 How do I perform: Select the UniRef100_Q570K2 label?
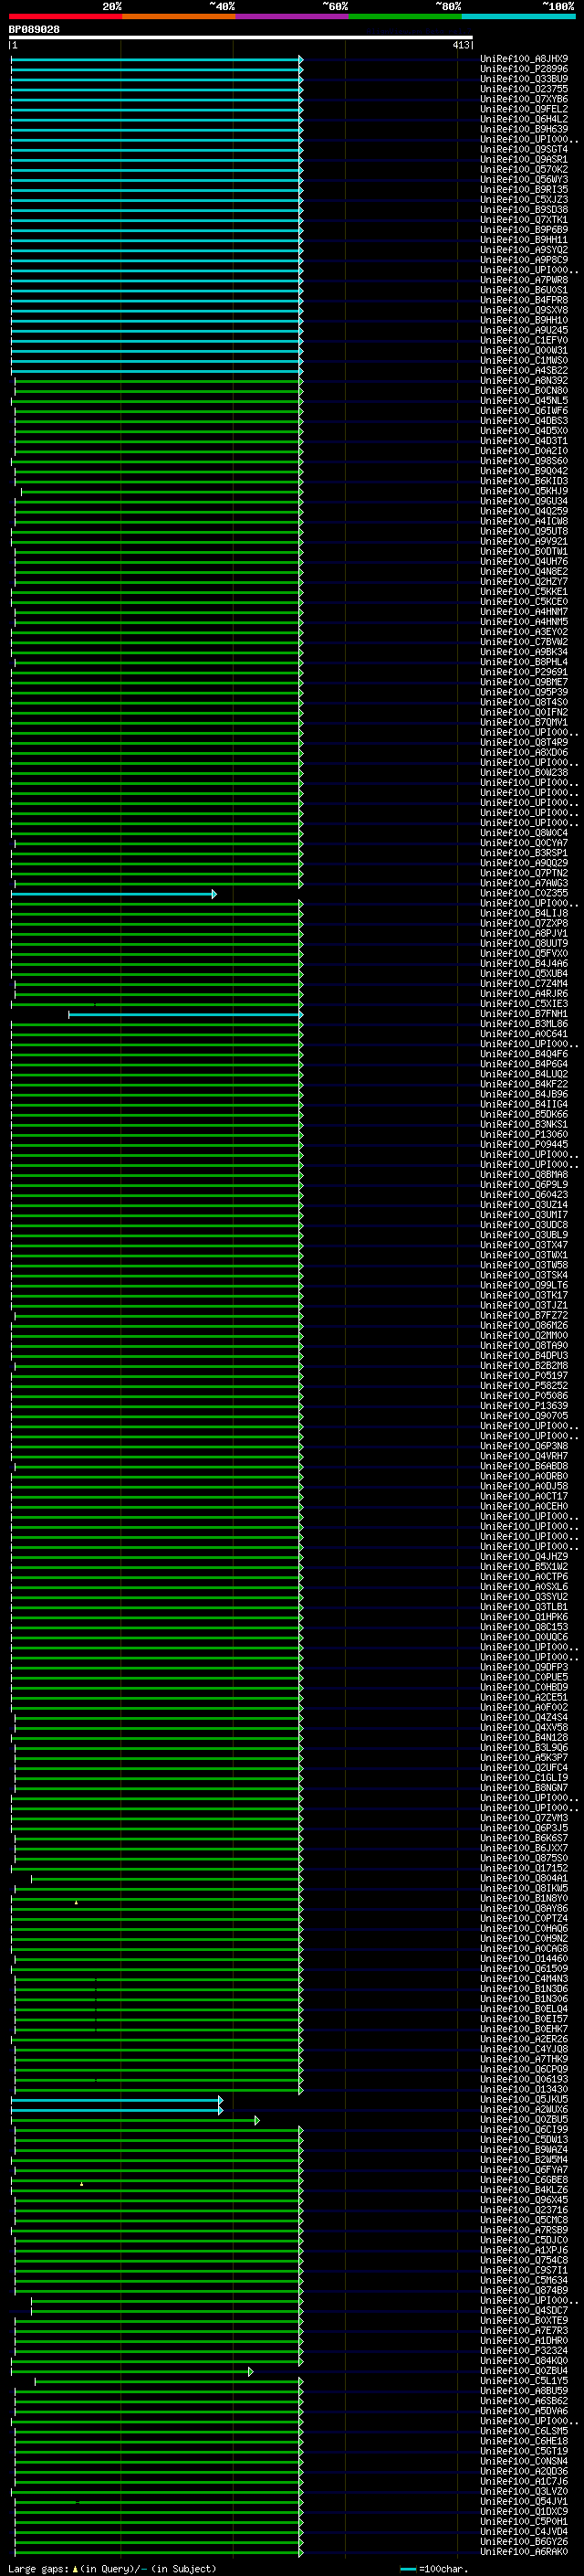524,169
